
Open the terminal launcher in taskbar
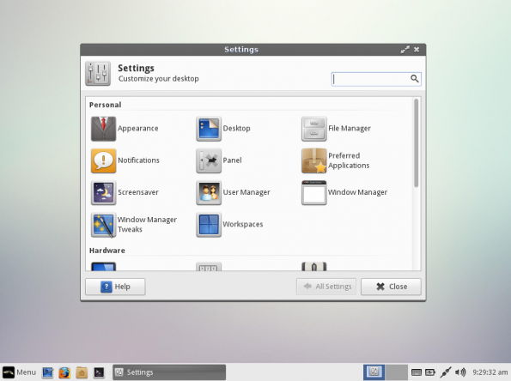click(99, 372)
